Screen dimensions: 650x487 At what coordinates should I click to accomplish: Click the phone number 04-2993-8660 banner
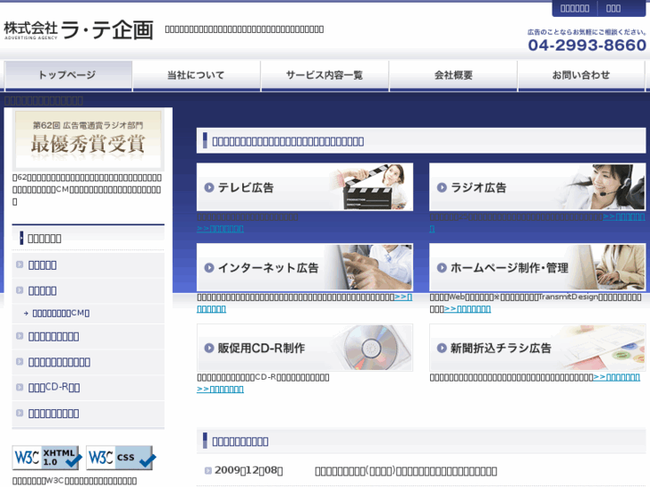coord(587,40)
